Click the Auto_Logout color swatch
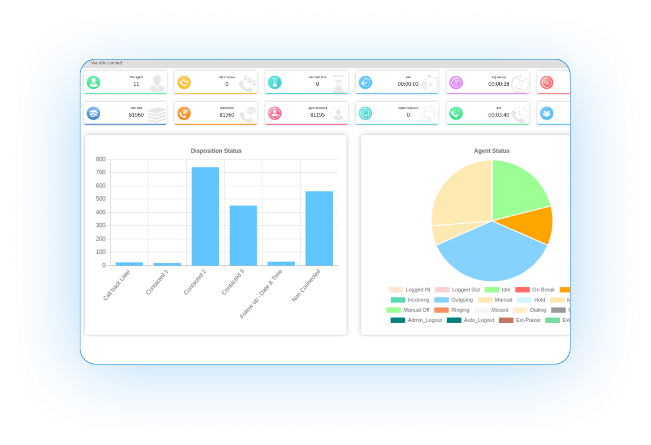The image size is (651, 445). (454, 320)
